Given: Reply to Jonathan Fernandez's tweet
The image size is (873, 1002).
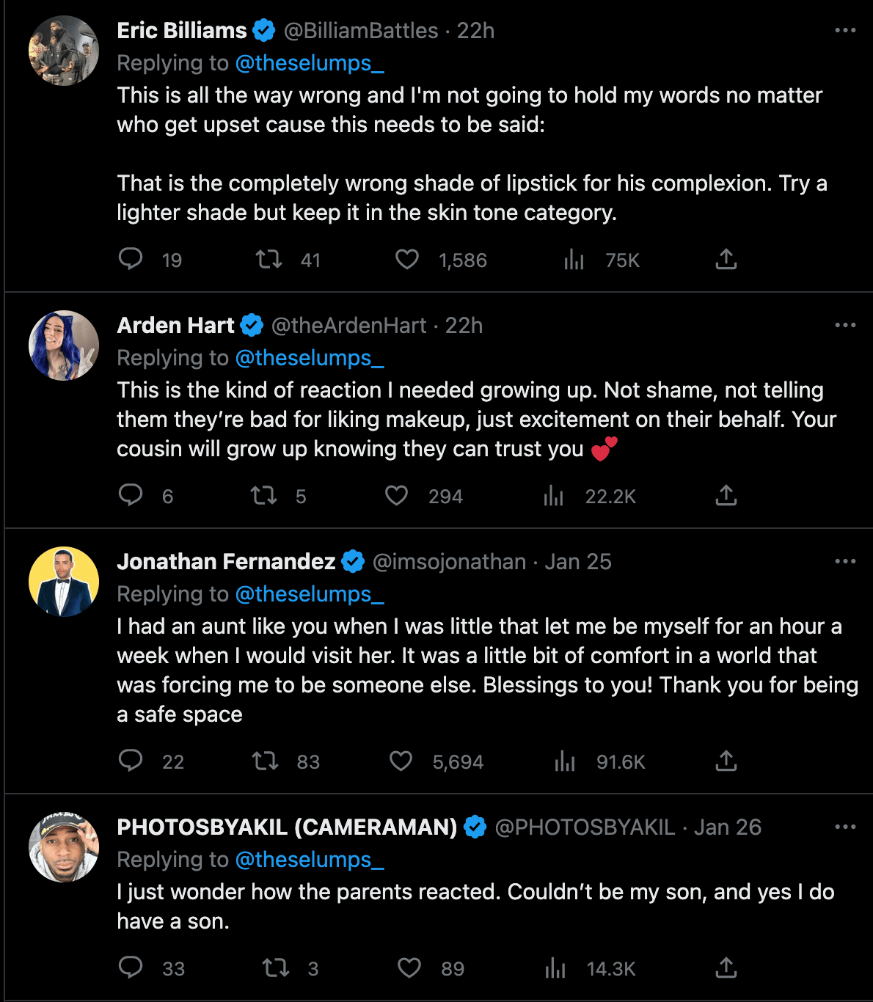Looking at the screenshot, I should click(131, 761).
